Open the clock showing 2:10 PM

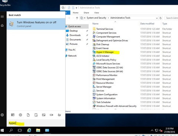[x=169, y=130]
